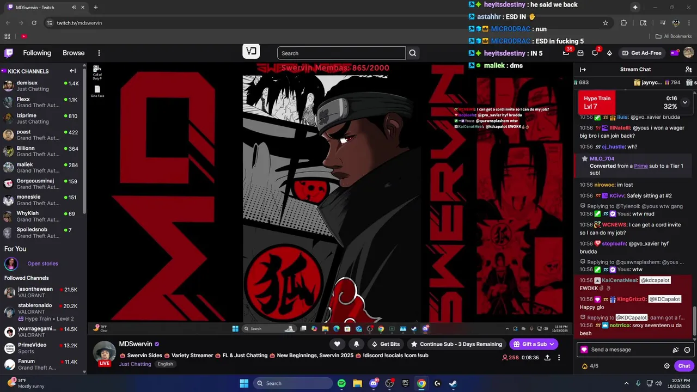Viewport: 697px width, 392px height.
Task: Click the chat scrollbar thumb
Action: tap(694, 321)
